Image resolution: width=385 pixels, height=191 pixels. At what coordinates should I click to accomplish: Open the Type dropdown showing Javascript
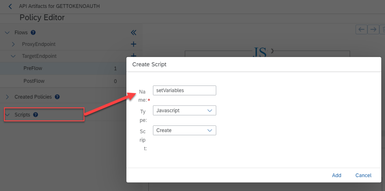pos(184,110)
